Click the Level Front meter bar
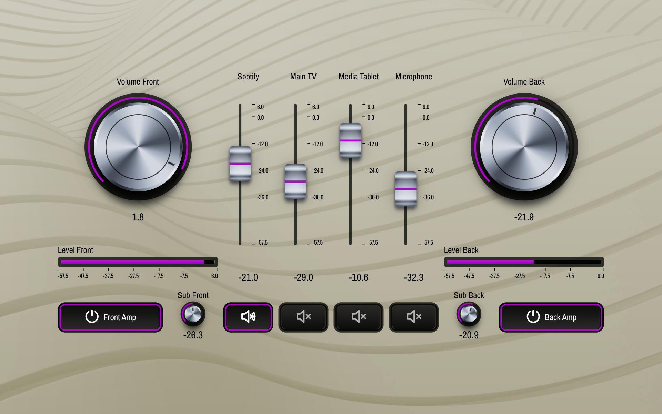Viewport: 662px width, 414px height. coord(138,262)
